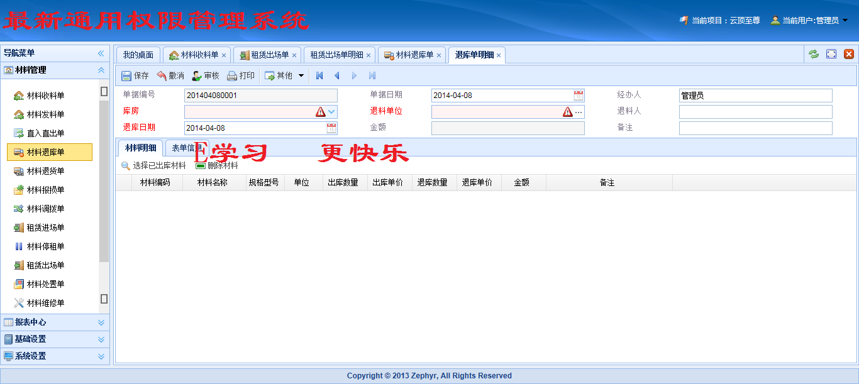The width and height of the screenshot is (859, 384).
Task: Jump to first record navigation arrow
Action: tap(319, 76)
